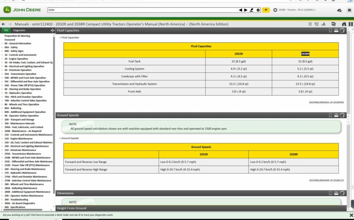354x220 pixels.
Task: Open 70 - Hydraulics Operation entry
Action: pos(18,93)
